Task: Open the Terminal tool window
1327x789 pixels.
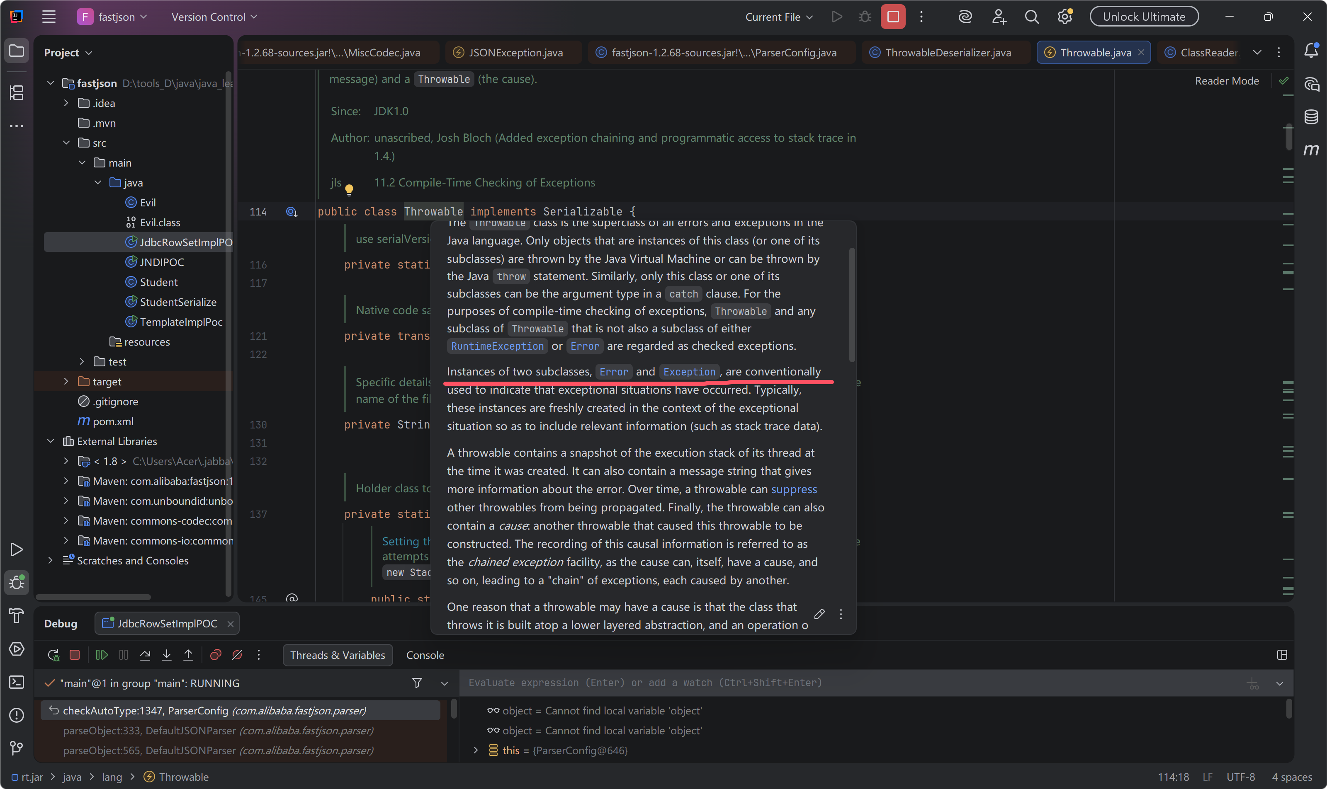Action: (17, 682)
